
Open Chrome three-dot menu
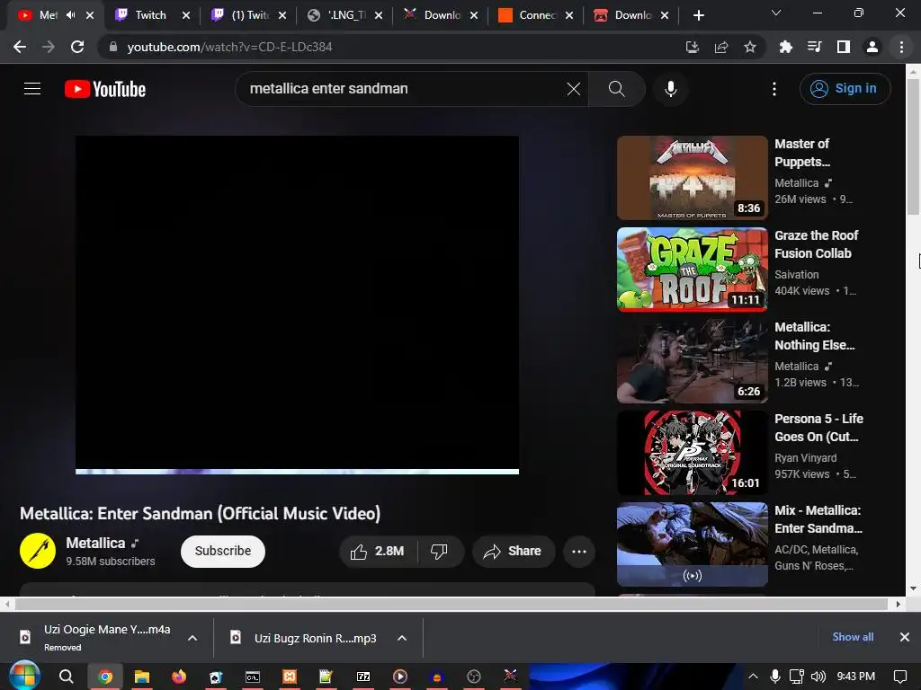tap(901, 47)
